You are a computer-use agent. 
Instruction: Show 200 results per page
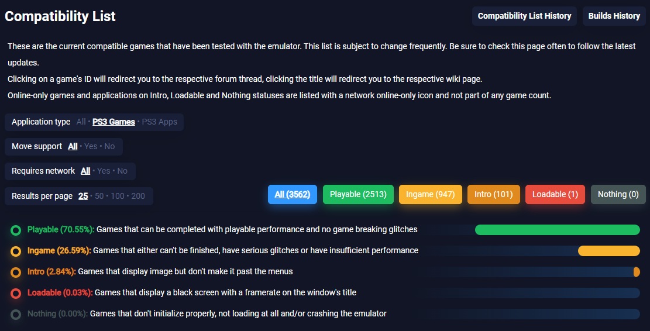click(x=138, y=196)
